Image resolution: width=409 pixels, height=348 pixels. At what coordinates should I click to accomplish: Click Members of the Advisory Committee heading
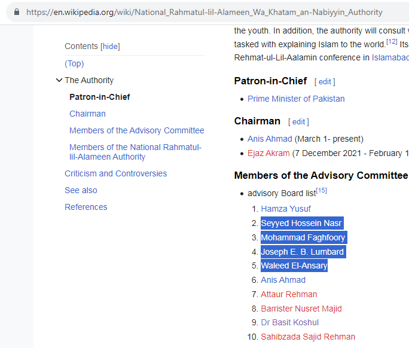click(x=321, y=175)
